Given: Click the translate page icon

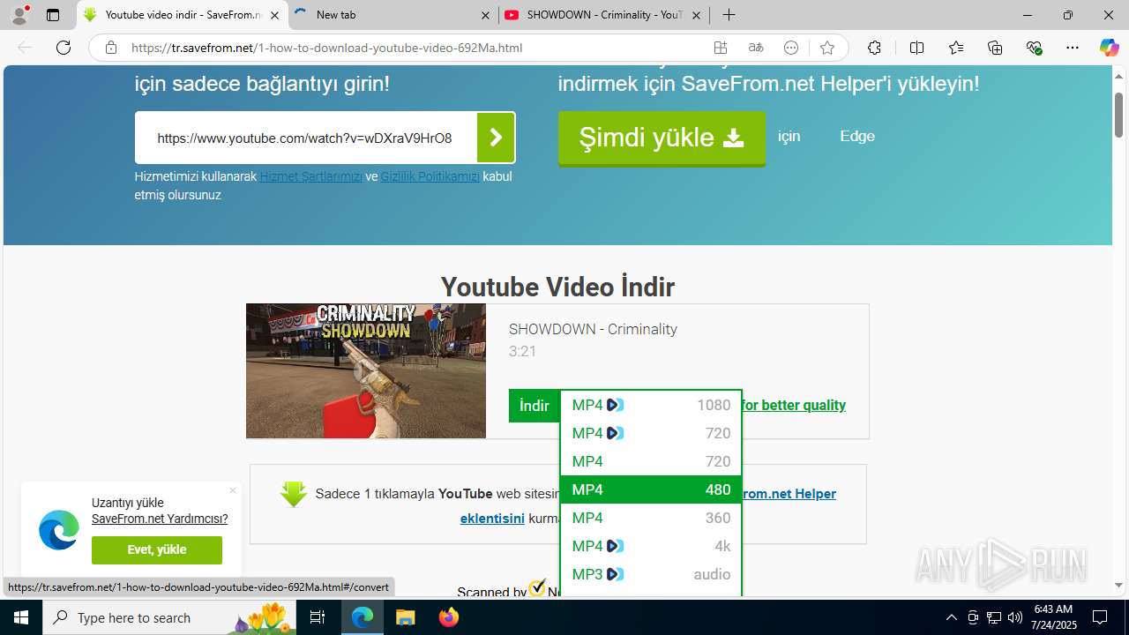Looking at the screenshot, I should coord(756,48).
